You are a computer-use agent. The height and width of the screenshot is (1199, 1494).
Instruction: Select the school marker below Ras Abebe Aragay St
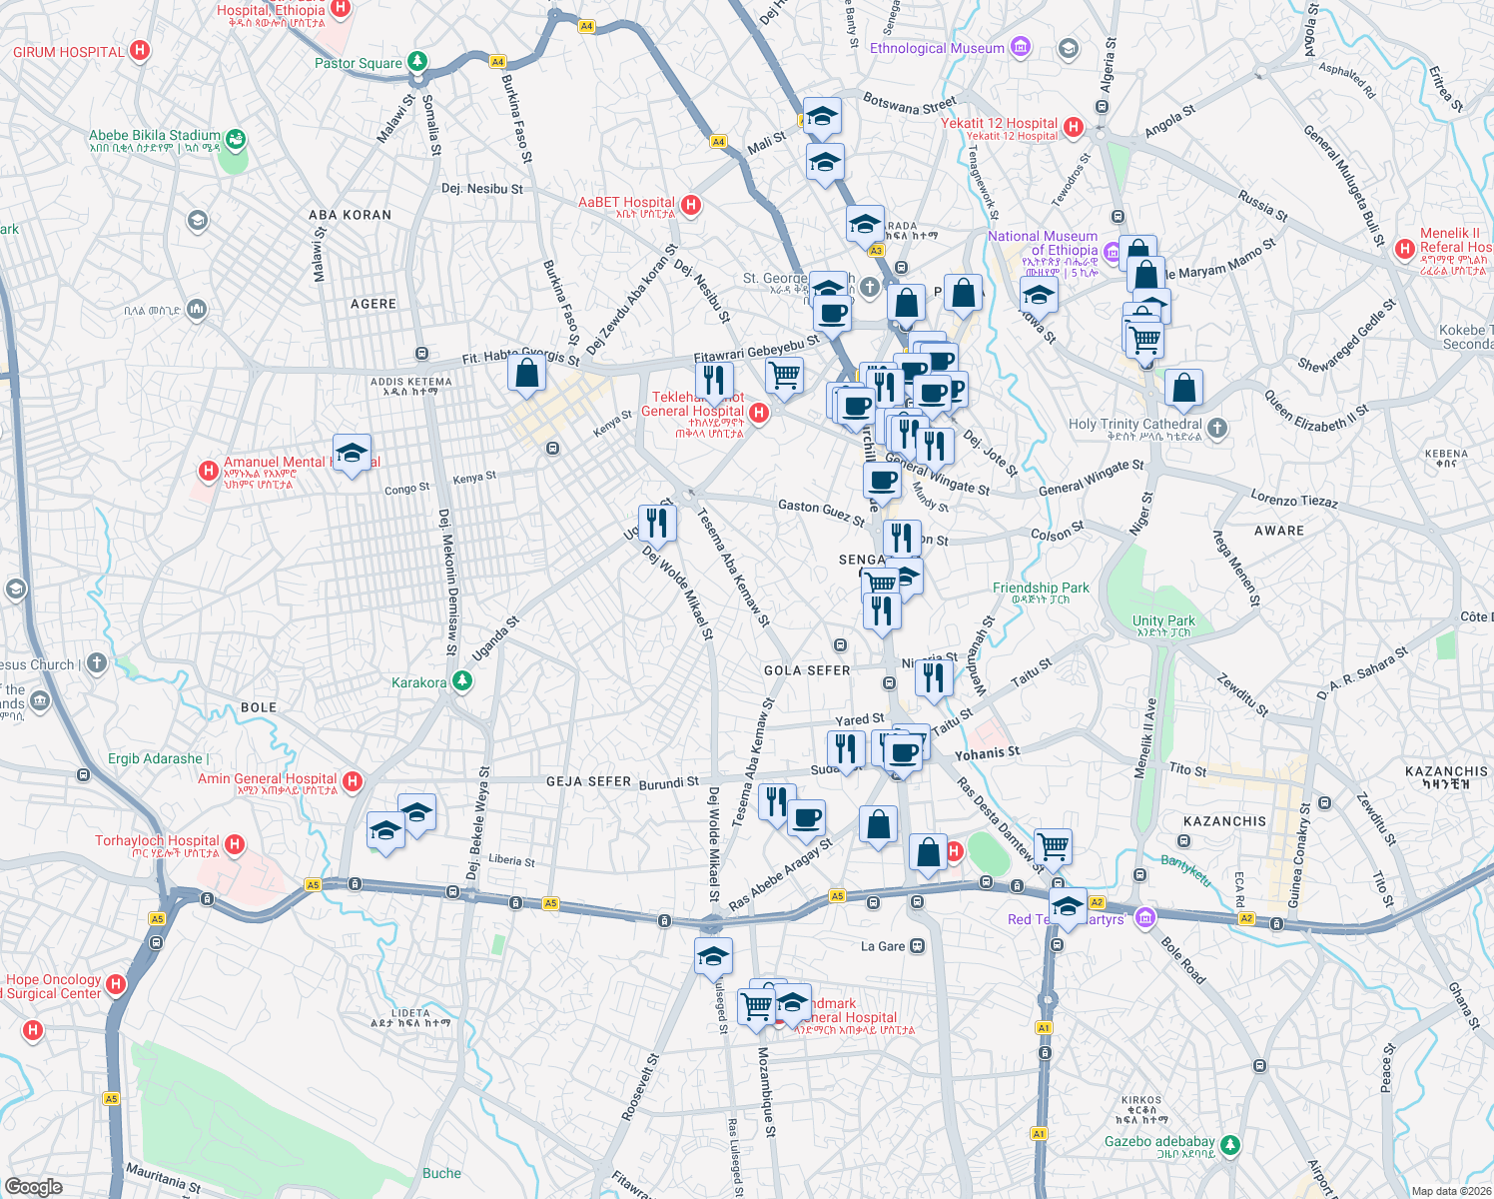point(714,957)
